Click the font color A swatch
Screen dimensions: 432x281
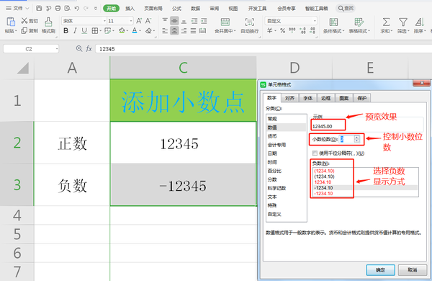[x=135, y=30]
